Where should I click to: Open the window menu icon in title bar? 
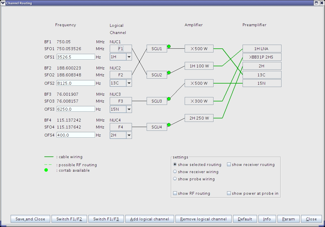click(3, 3)
